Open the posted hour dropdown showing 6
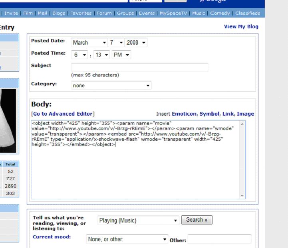The image size is (288, 248). tap(79, 55)
